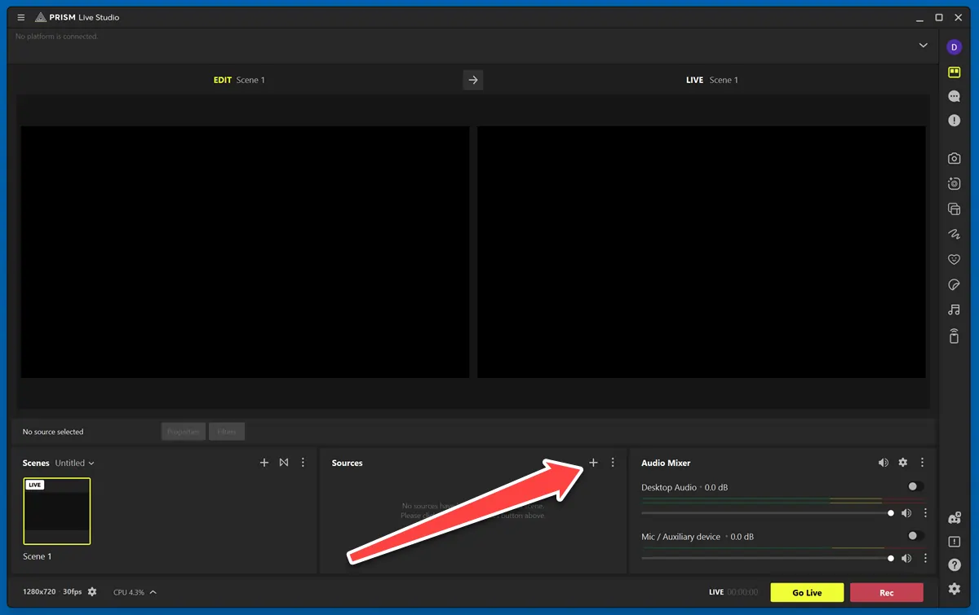Expand the CPU usage details arrow
Viewport: 979px width, 615px height.
[153, 592]
